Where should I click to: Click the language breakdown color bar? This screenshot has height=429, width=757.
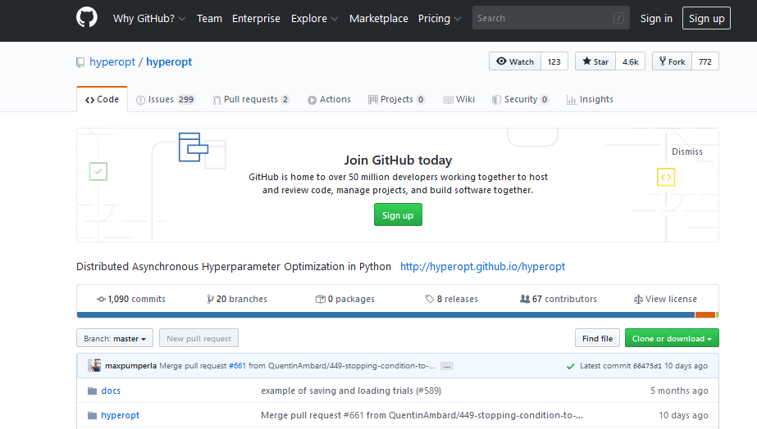pyautogui.click(x=385, y=314)
